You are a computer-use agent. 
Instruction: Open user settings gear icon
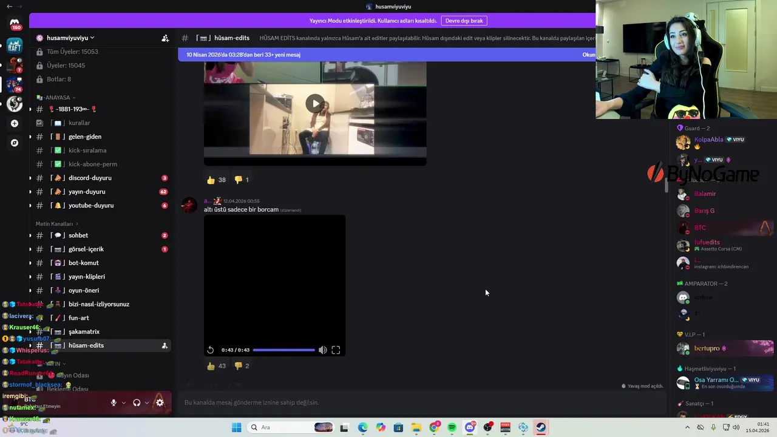(160, 402)
